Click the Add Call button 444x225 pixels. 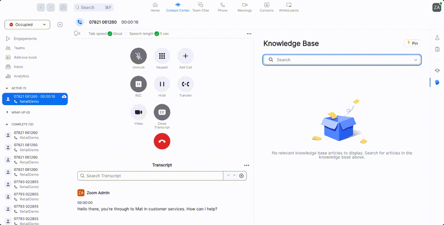point(185,56)
